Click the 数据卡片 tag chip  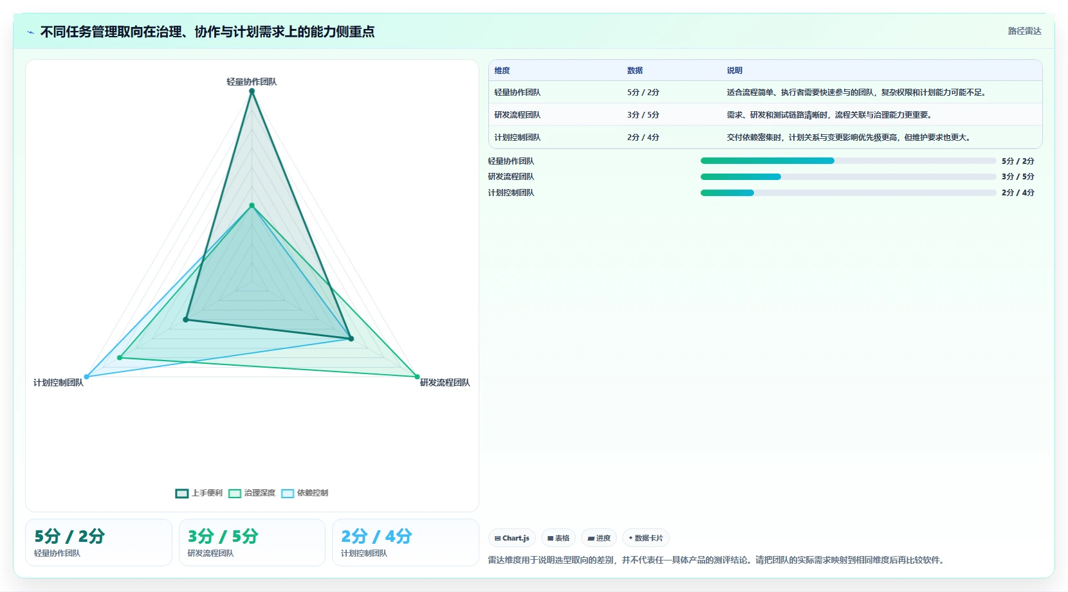pyautogui.click(x=646, y=538)
